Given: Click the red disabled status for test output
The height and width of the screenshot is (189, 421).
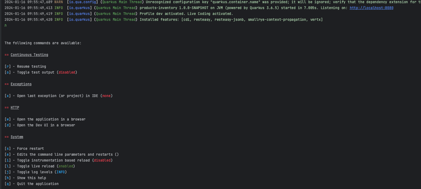Looking at the screenshot, I should coord(67,72).
